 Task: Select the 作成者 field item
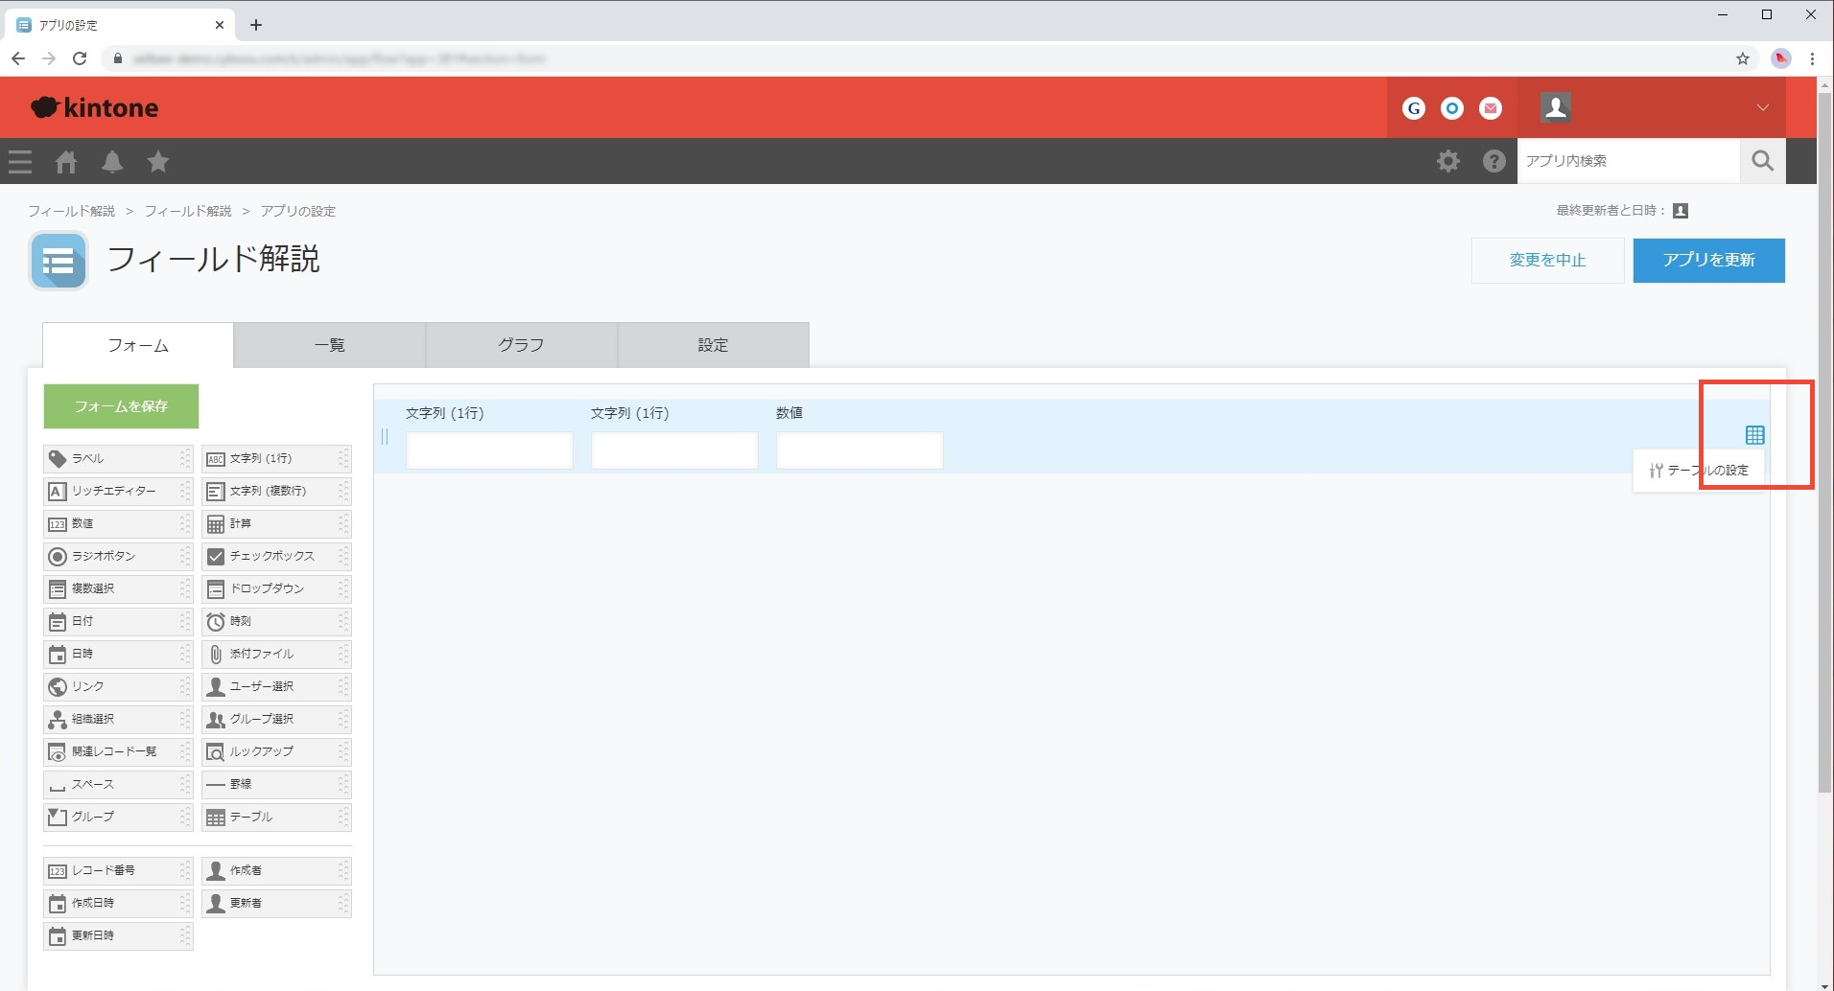click(x=276, y=871)
